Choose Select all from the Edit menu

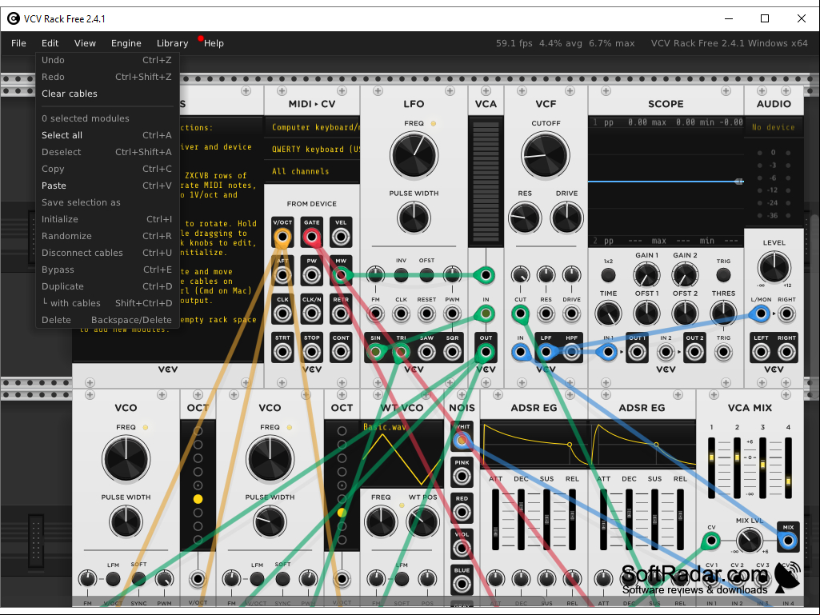click(107, 135)
